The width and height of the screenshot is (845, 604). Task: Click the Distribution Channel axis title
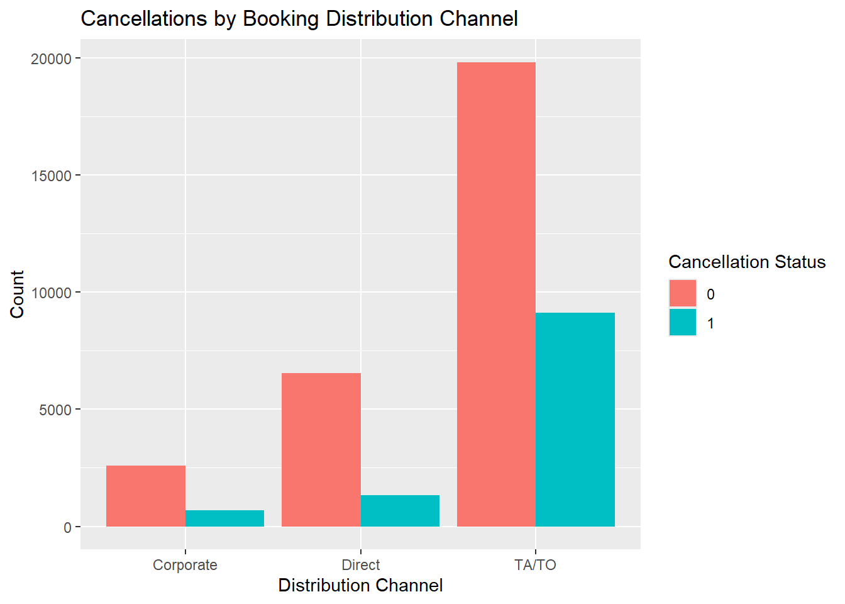pos(361,586)
